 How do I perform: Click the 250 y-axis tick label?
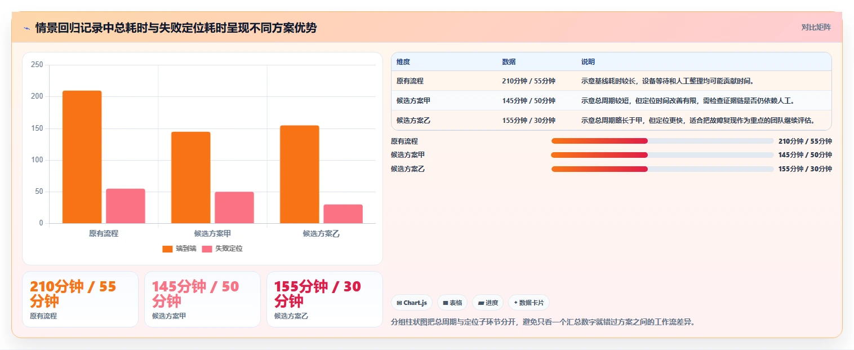[37, 65]
